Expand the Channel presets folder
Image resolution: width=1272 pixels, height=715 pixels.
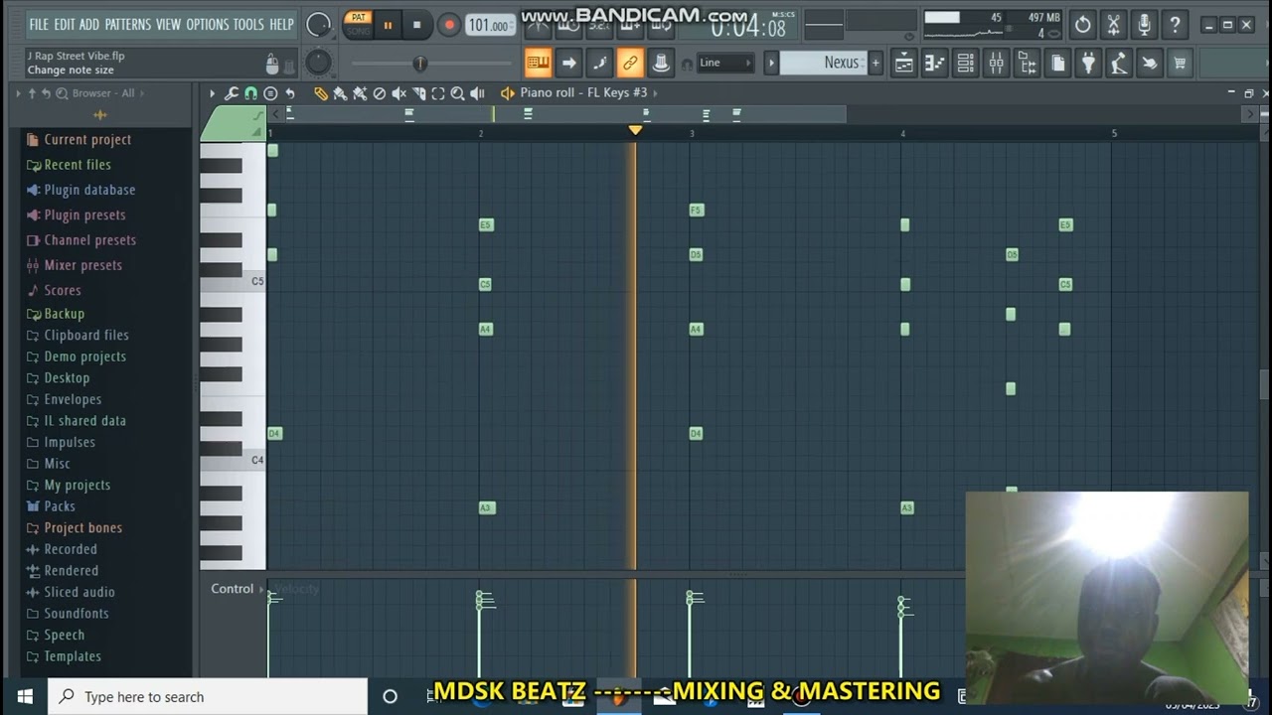[89, 240]
